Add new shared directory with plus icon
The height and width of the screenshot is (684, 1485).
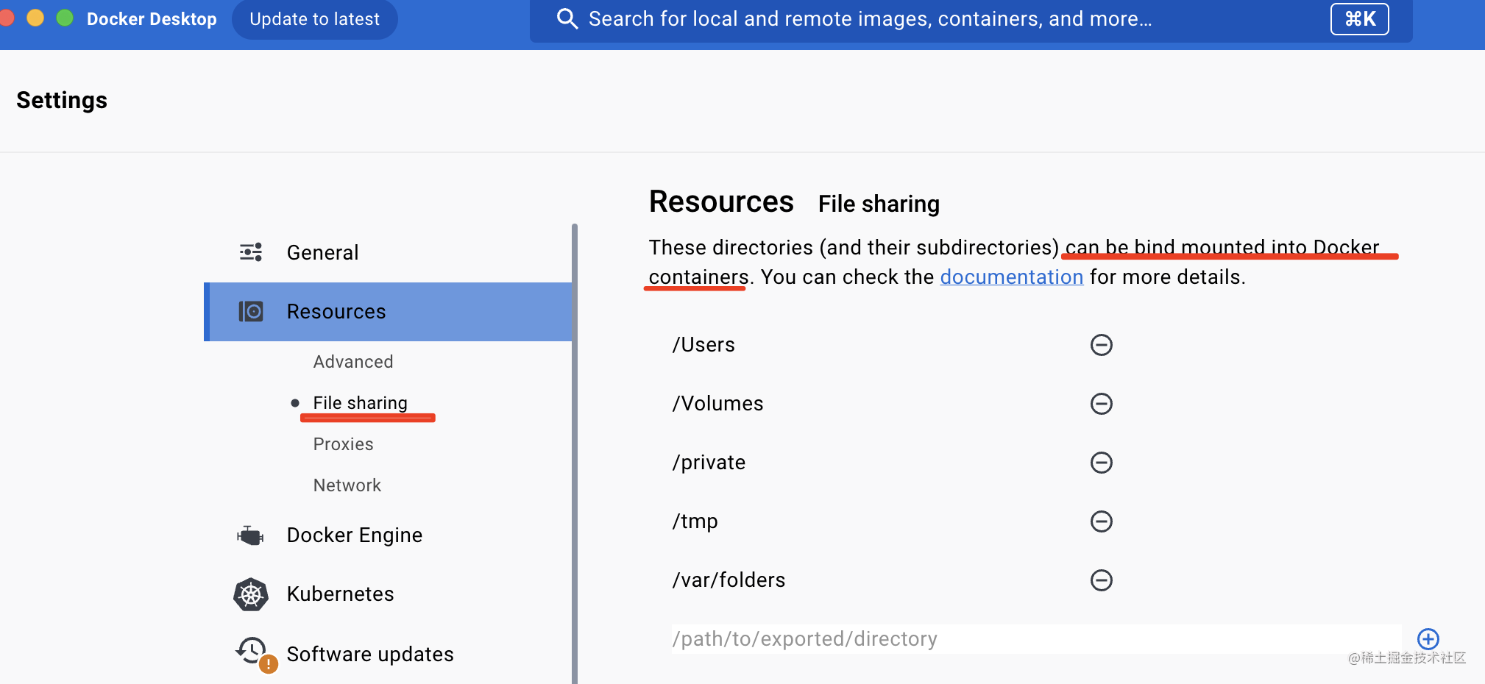point(1428,638)
